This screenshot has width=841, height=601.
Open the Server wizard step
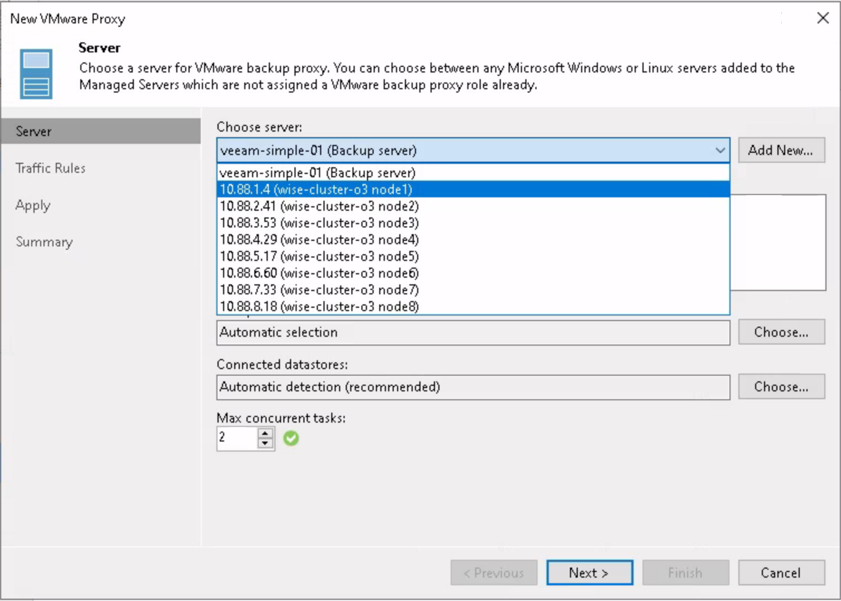click(x=101, y=131)
